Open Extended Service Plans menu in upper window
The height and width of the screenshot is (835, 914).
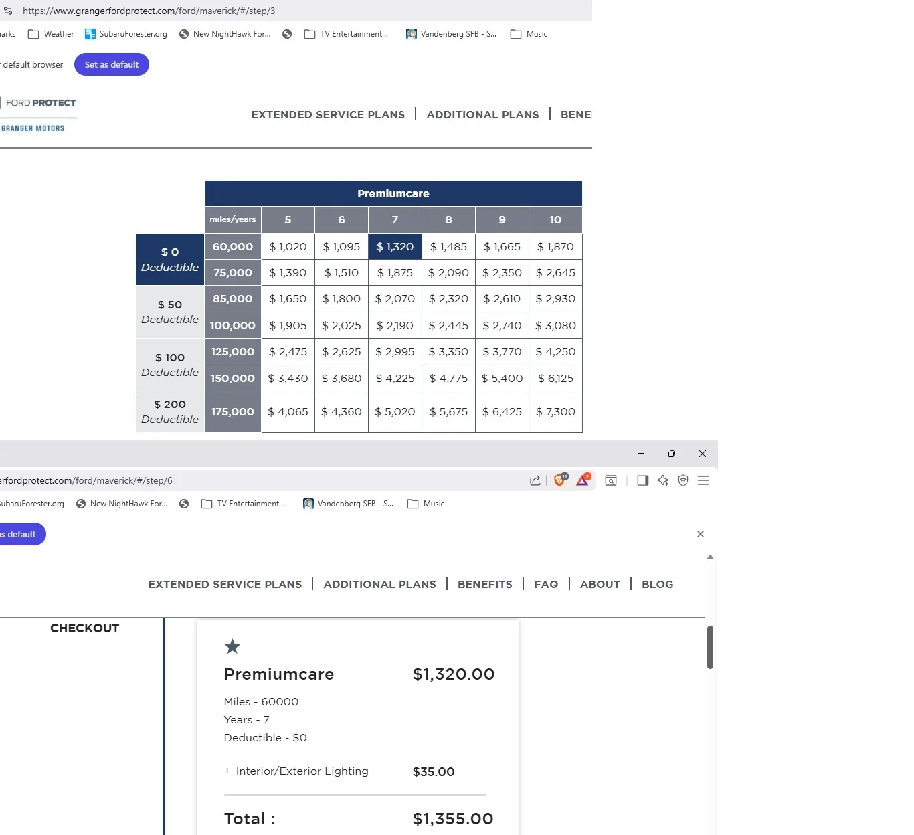click(328, 114)
